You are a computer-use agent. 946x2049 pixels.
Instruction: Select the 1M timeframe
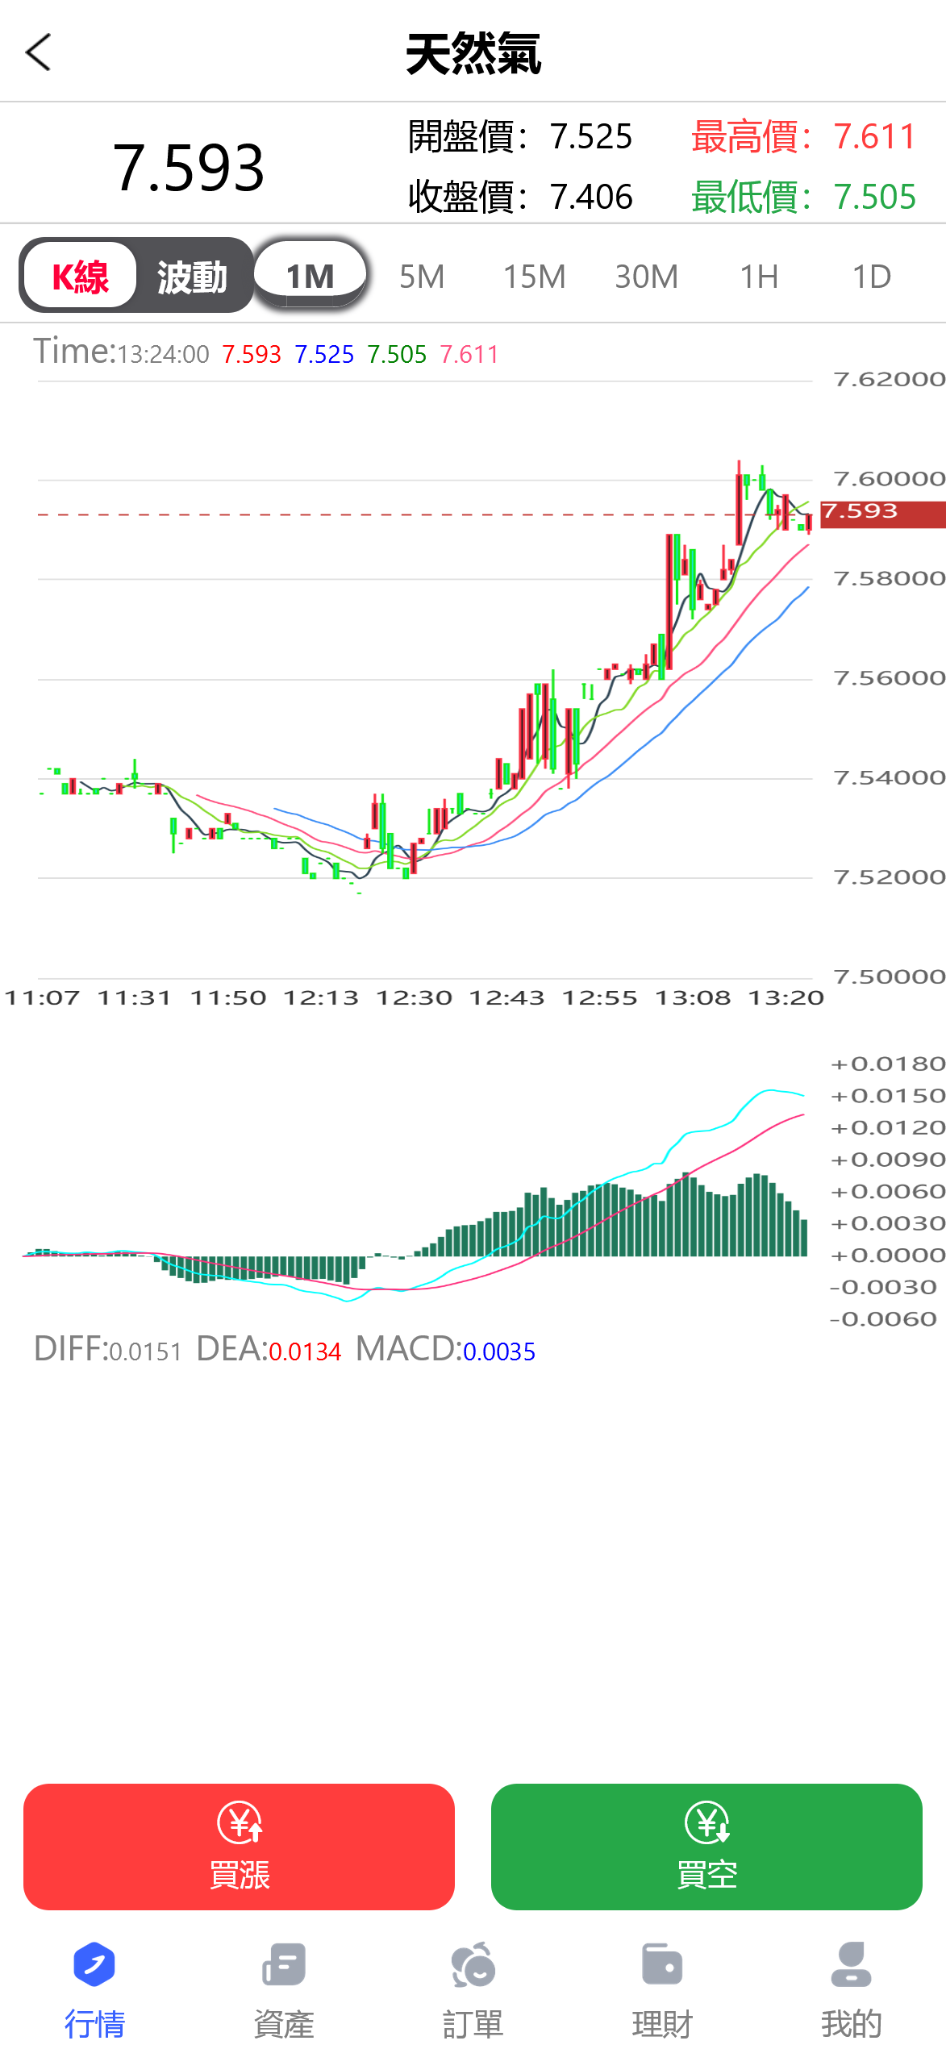[310, 277]
